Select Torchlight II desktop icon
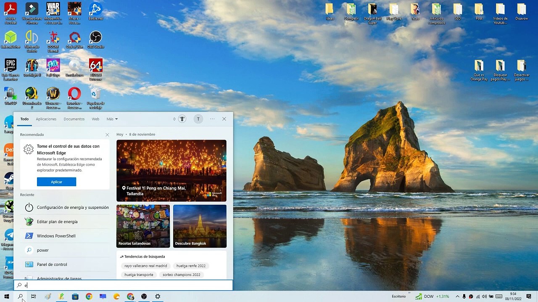 tap(32, 68)
